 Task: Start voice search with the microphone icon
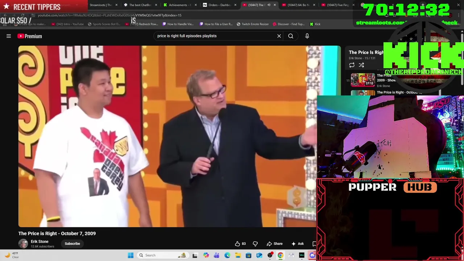point(307,36)
